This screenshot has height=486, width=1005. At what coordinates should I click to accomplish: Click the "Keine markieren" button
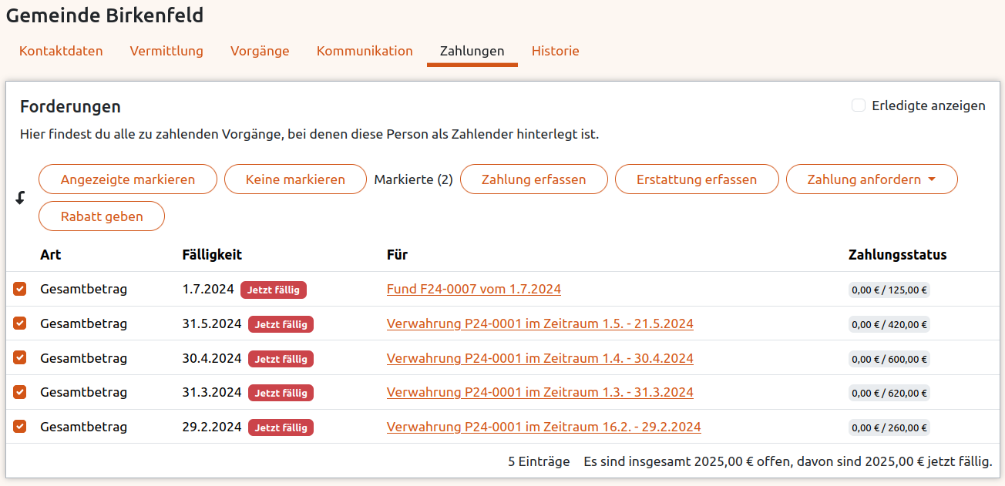pyautogui.click(x=295, y=179)
